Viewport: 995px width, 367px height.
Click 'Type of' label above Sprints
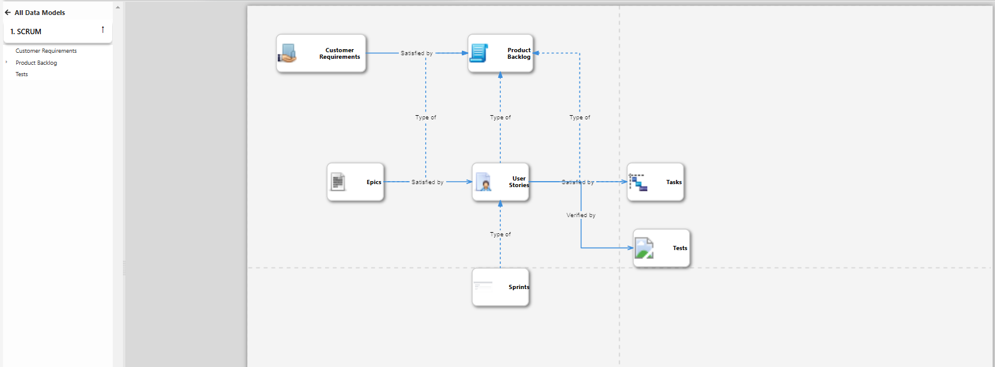(500, 234)
